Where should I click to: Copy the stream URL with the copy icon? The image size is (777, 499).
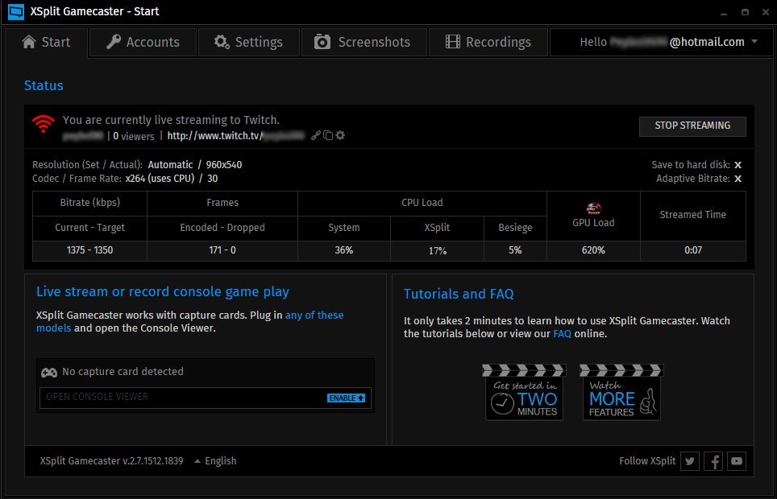(327, 135)
